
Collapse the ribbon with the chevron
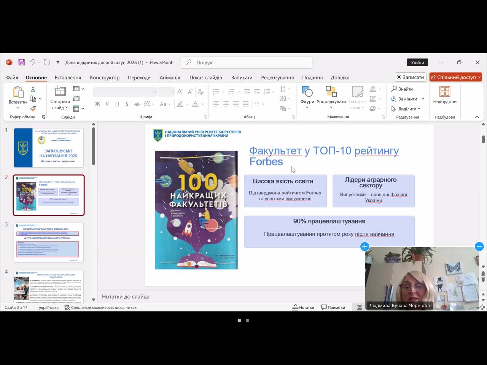[477, 117]
